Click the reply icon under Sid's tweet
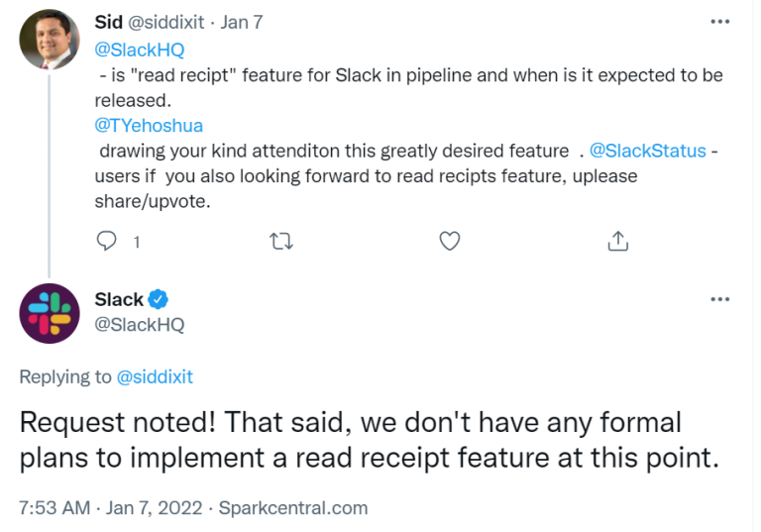Image resolution: width=761 pixels, height=532 pixels. point(107,241)
